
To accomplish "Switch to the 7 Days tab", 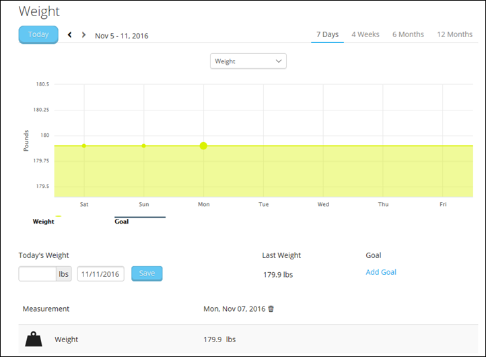I will [327, 34].
